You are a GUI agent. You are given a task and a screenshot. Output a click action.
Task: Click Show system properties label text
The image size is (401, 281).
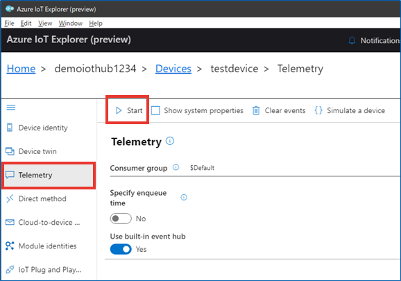[203, 110]
